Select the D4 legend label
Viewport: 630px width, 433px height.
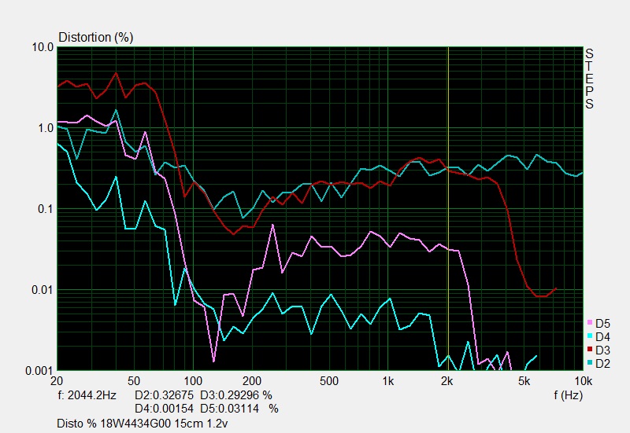(x=602, y=337)
